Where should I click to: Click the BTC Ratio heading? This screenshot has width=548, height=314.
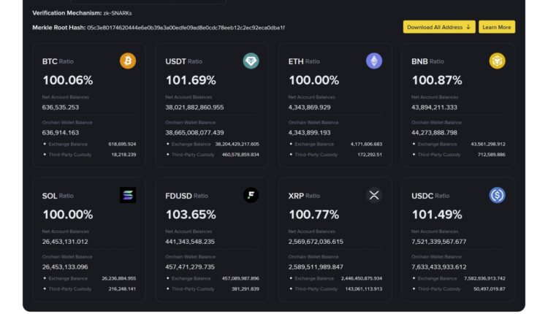coord(58,61)
